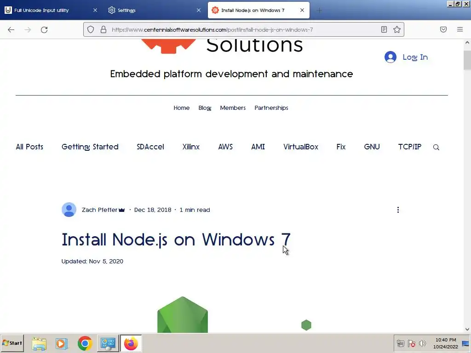Click the network tray icon
The height and width of the screenshot is (353, 471).
click(x=401, y=343)
